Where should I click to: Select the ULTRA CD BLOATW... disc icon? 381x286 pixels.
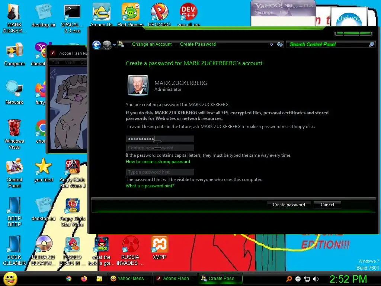coord(44,251)
